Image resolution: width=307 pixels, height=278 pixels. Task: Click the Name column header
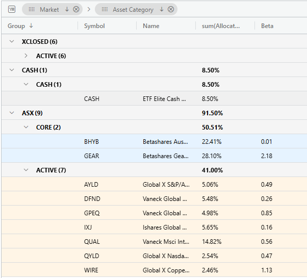pos(151,26)
